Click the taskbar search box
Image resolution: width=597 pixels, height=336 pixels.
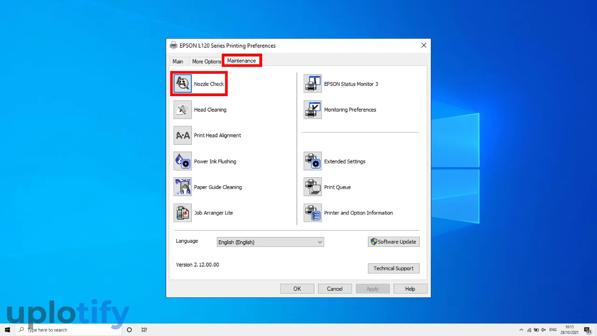(x=69, y=329)
